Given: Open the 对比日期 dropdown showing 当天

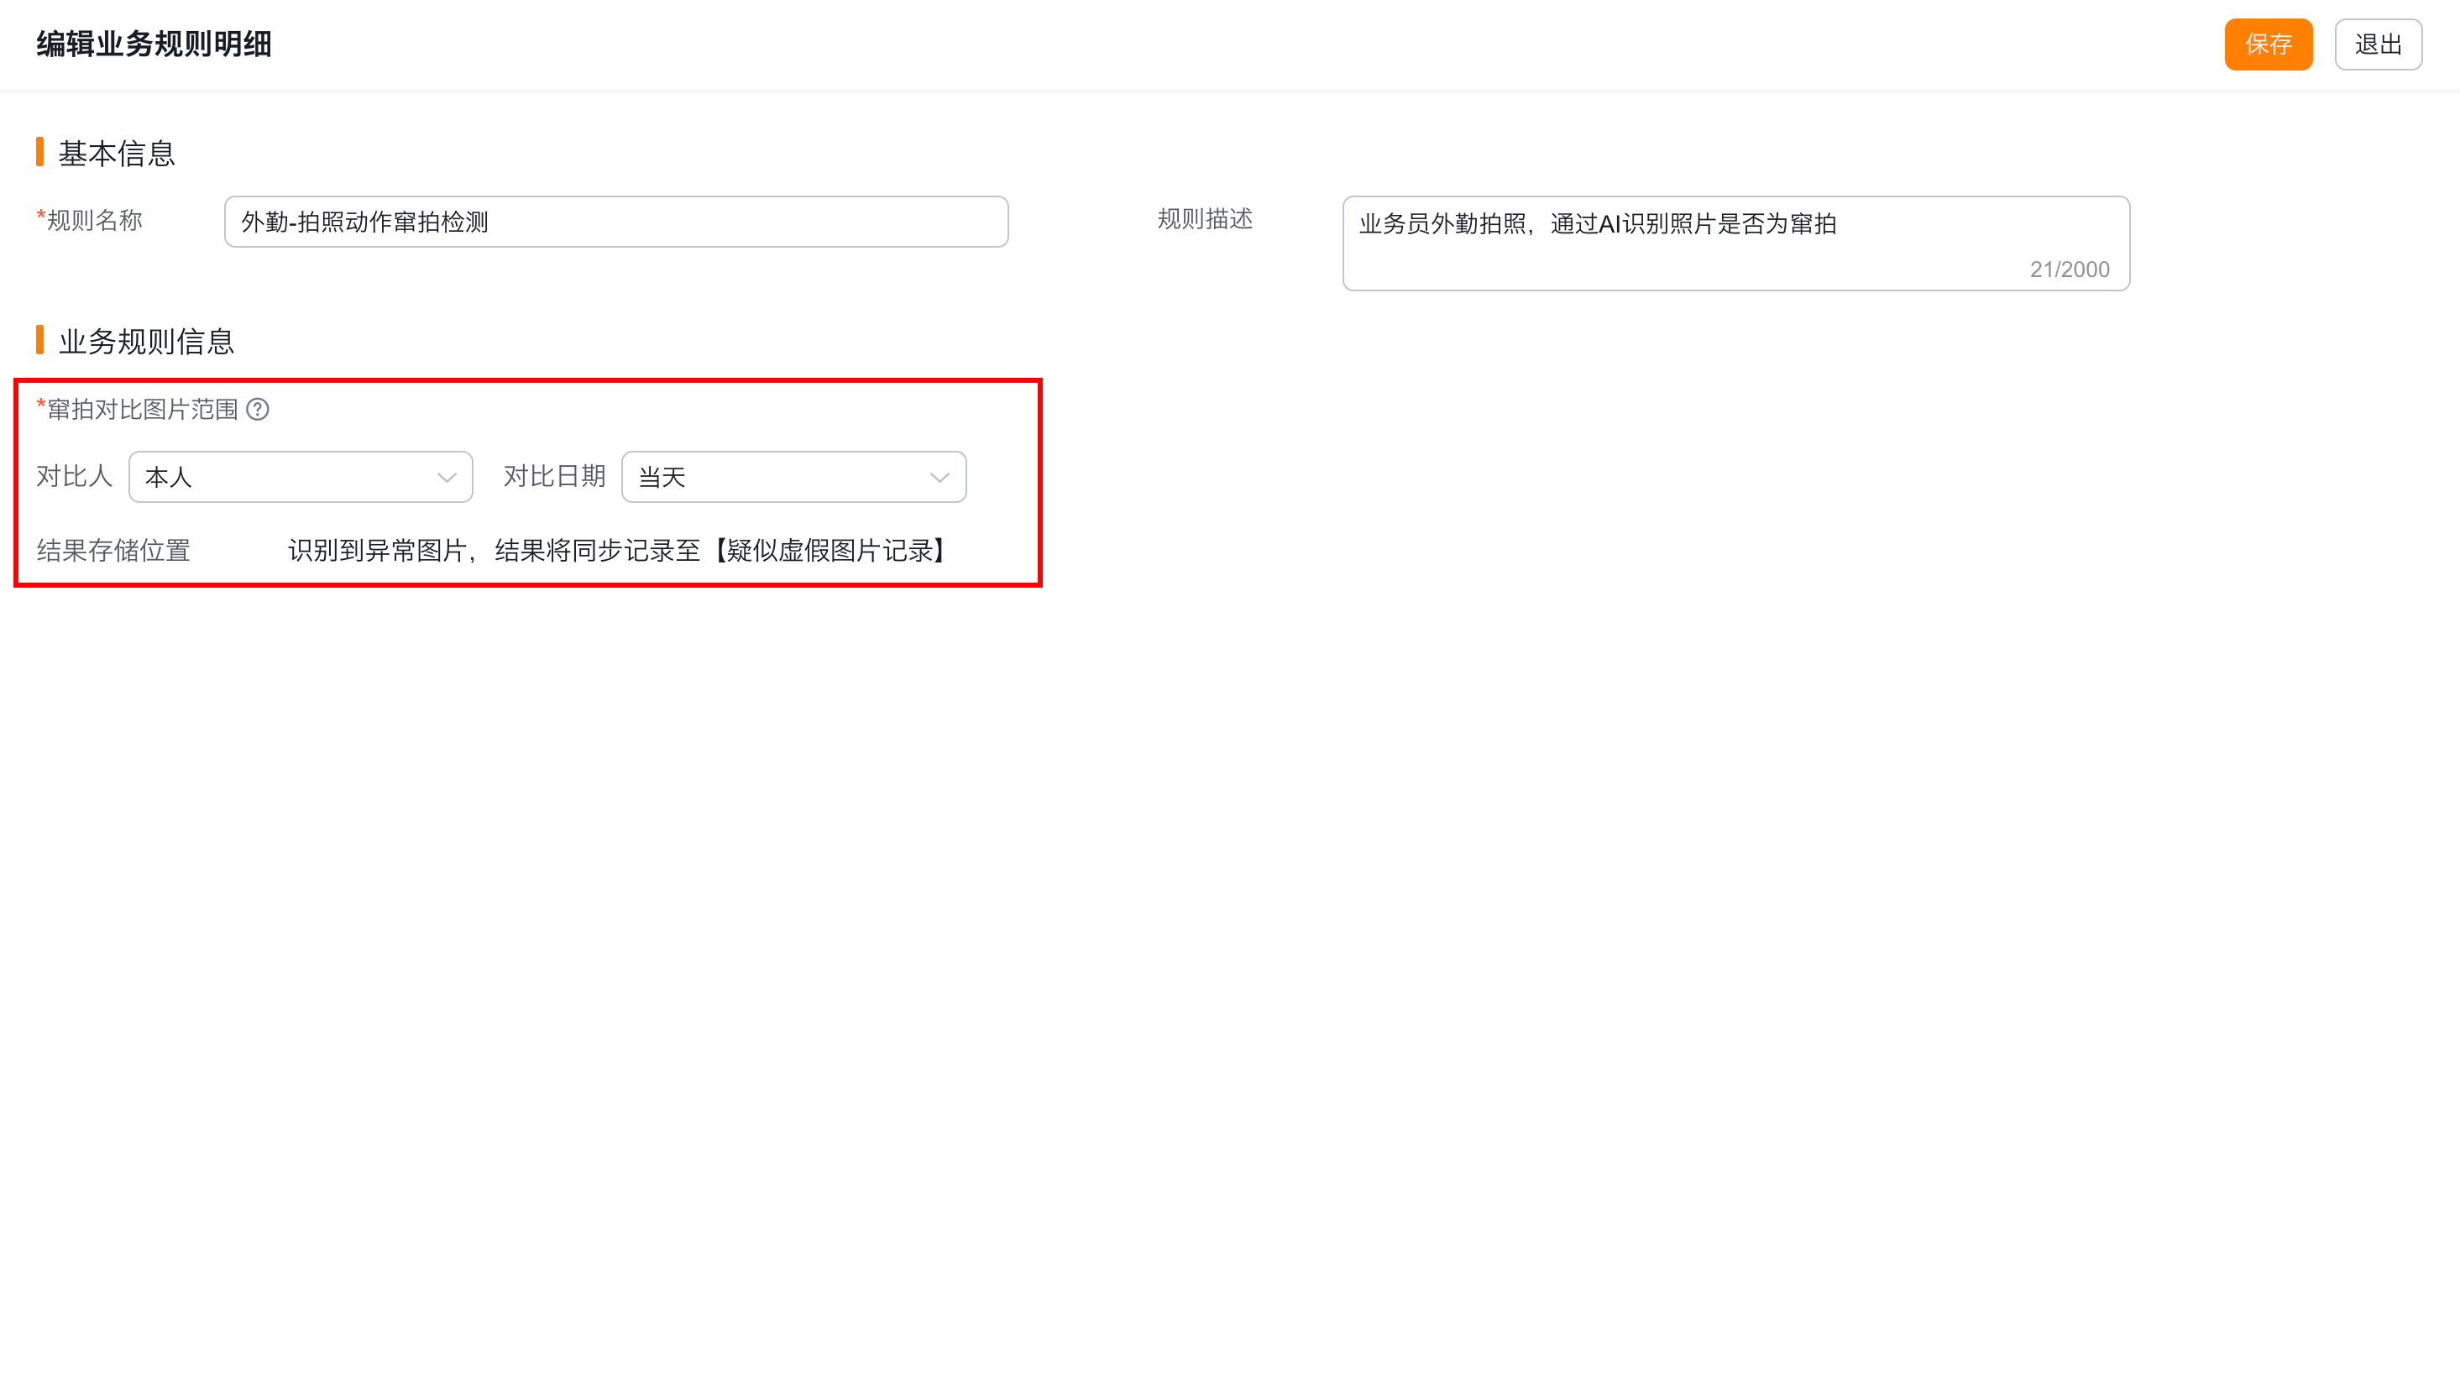Looking at the screenshot, I should coord(779,477).
